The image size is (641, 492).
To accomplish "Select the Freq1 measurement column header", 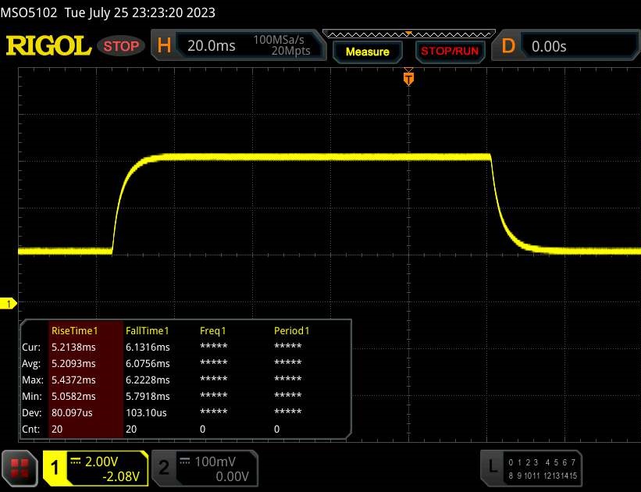I will [x=212, y=330].
